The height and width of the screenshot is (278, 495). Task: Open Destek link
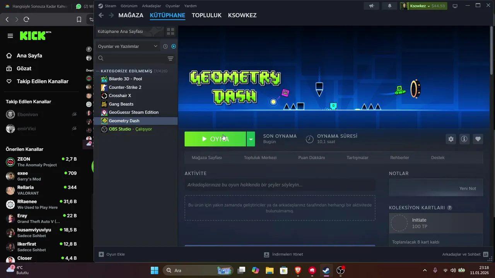coord(438,158)
